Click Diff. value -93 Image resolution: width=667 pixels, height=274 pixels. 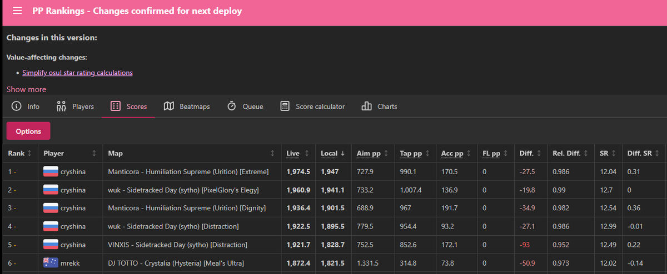point(525,245)
